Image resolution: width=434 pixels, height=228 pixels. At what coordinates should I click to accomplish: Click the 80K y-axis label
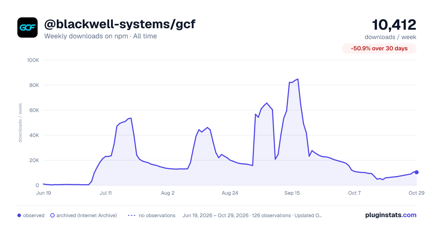[x=34, y=85]
